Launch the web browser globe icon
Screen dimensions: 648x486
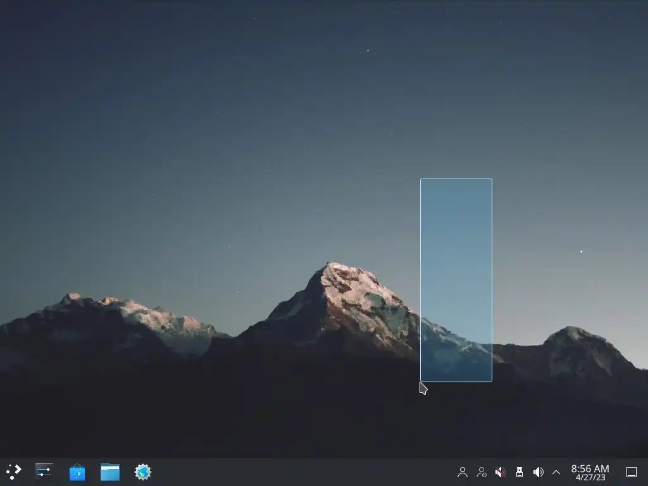[x=143, y=472]
